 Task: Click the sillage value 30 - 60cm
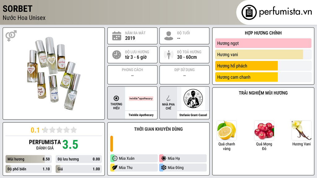pyautogui.click(x=187, y=57)
